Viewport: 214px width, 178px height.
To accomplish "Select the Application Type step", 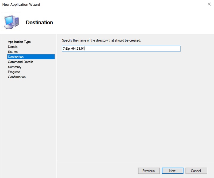I will 19,42.
